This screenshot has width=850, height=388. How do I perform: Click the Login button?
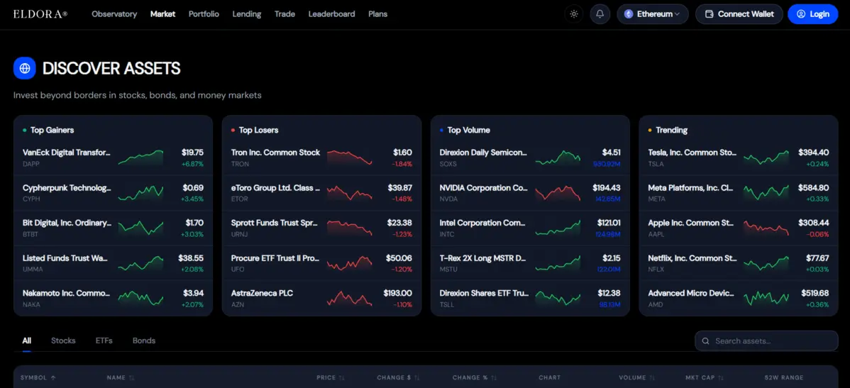point(812,14)
